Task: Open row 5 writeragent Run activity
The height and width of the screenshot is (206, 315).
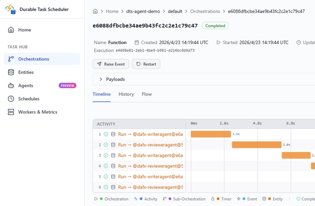Action: (151, 177)
